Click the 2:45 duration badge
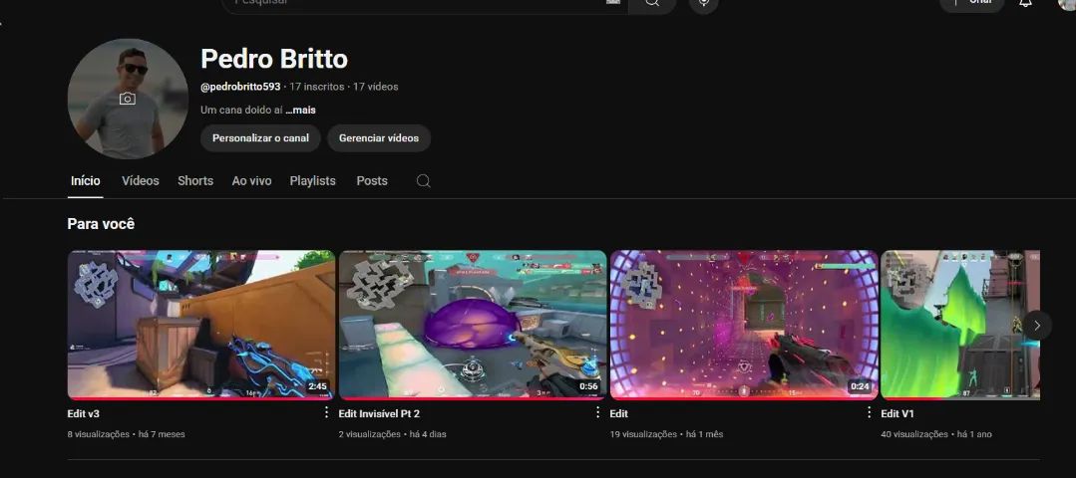Viewport: 1076px width, 478px height. click(x=318, y=387)
